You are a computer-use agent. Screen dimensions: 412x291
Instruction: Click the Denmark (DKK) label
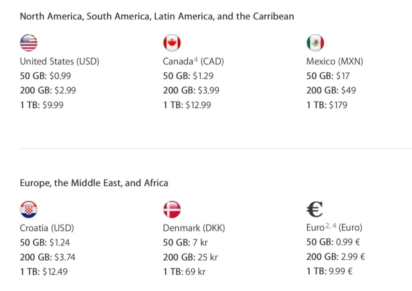click(194, 228)
